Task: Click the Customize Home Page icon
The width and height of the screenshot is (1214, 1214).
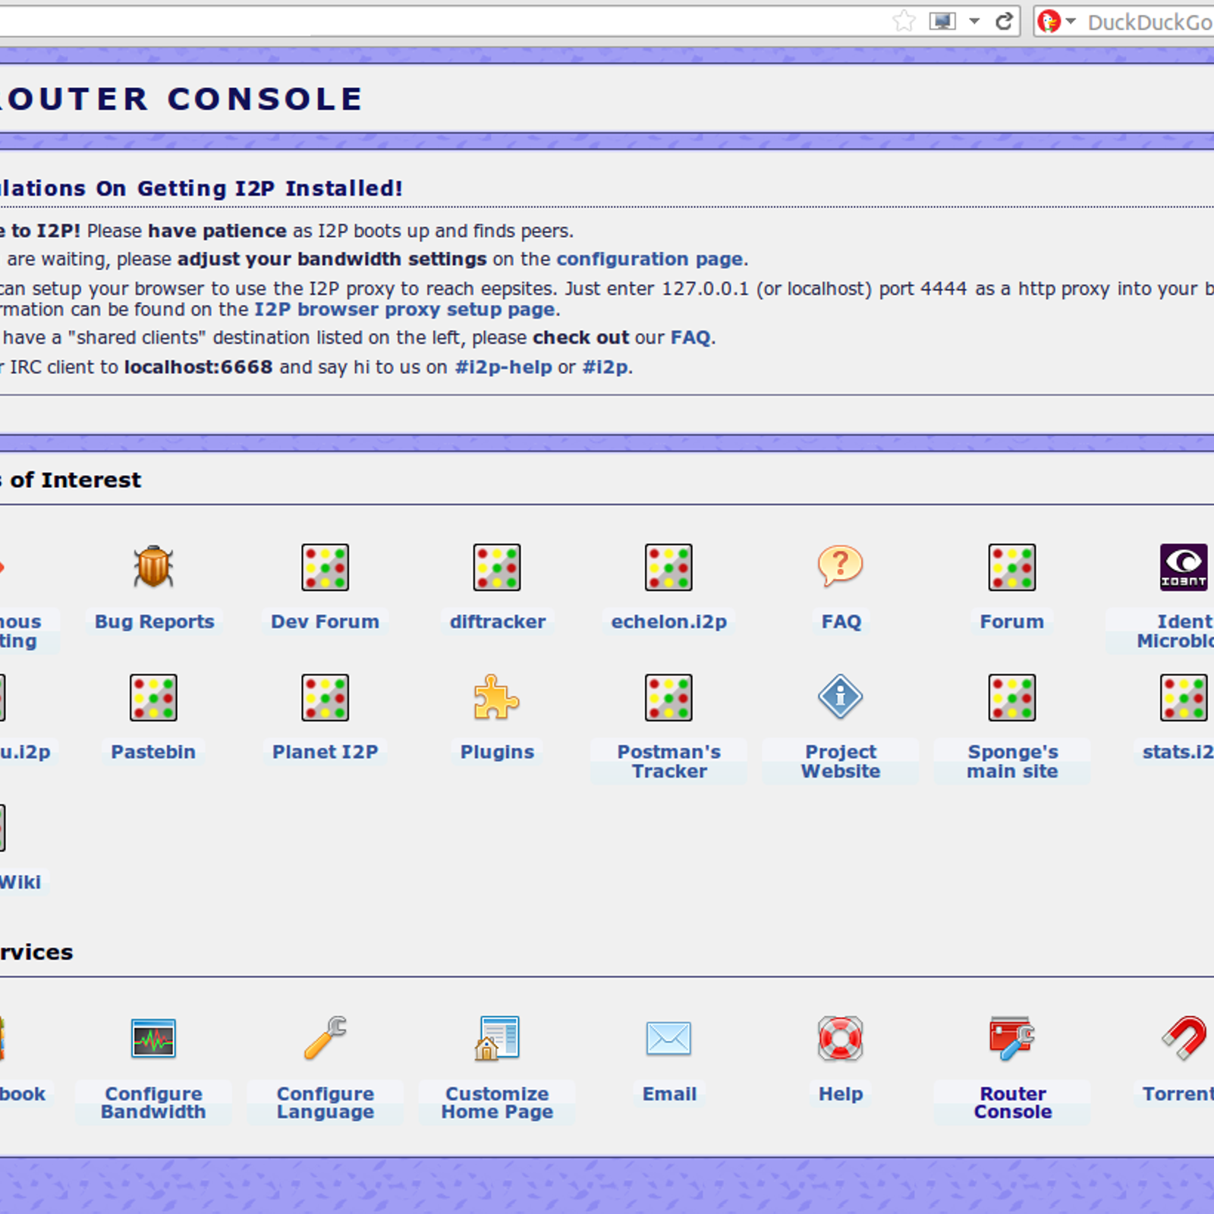Action: (497, 1038)
